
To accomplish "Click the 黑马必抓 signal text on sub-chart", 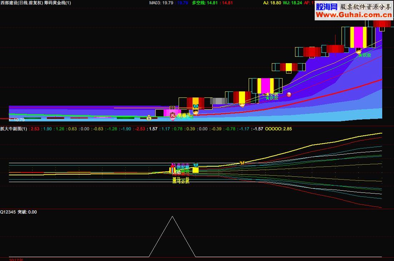I will 181,181.
